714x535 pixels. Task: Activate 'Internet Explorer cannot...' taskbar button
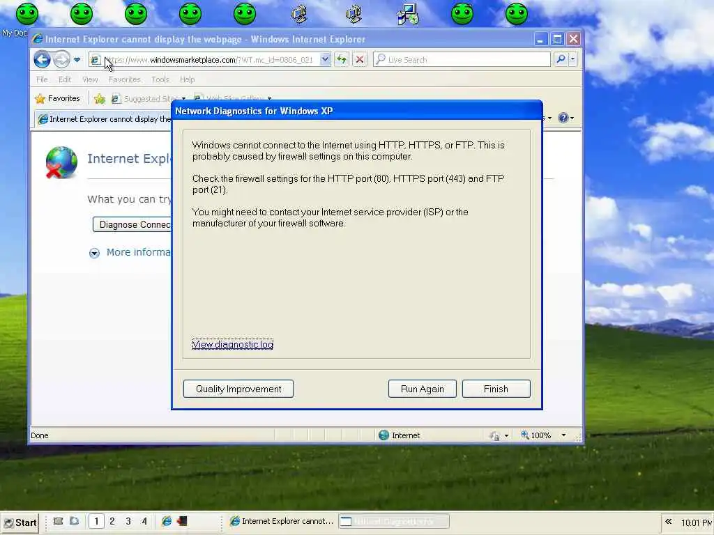tap(282, 521)
